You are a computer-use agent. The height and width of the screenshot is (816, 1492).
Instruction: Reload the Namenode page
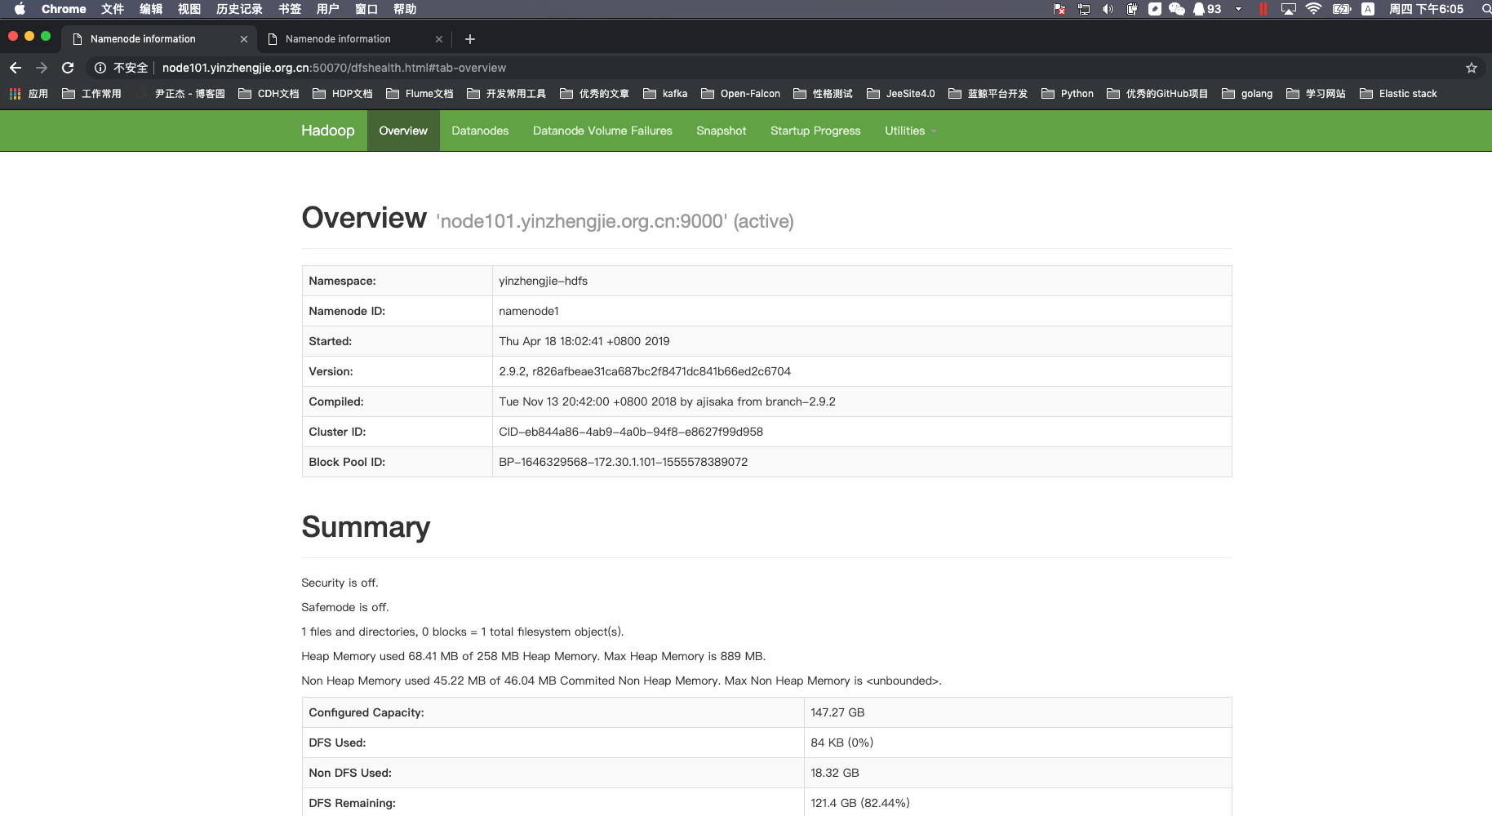click(68, 68)
